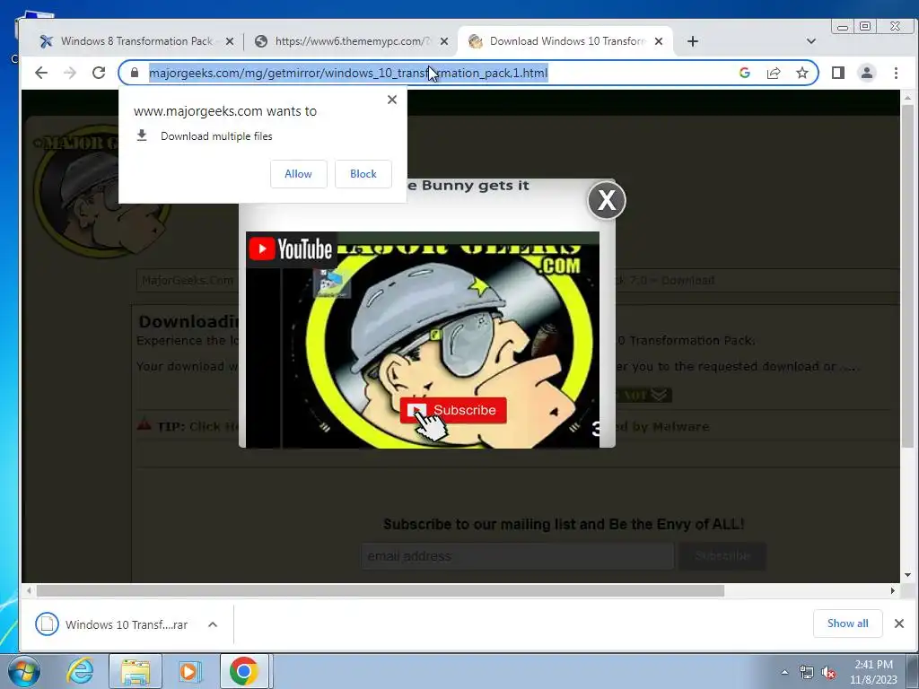The height and width of the screenshot is (689, 919).
Task: Click the email address input field
Action: (x=518, y=556)
